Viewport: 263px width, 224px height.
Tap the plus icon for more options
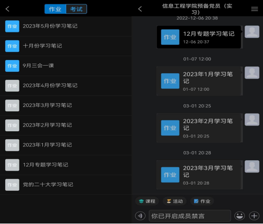(x=254, y=216)
